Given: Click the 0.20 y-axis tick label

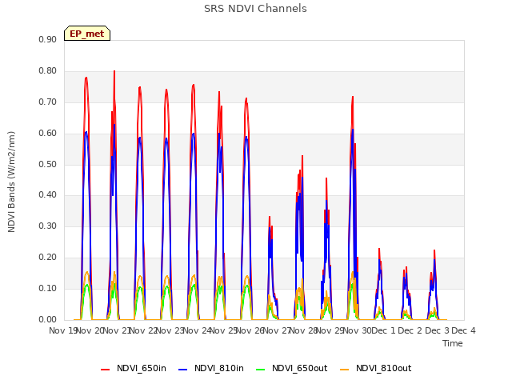Looking at the screenshot, I should (47, 258).
